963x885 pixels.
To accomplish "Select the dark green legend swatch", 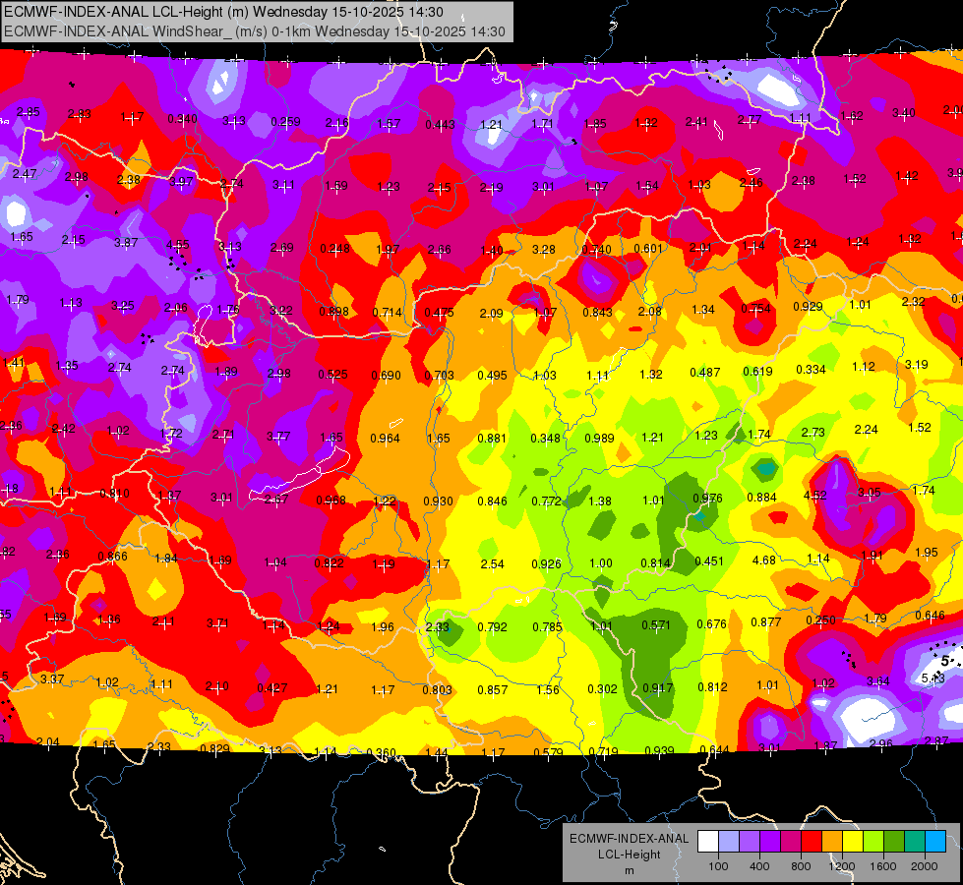I will [x=894, y=842].
